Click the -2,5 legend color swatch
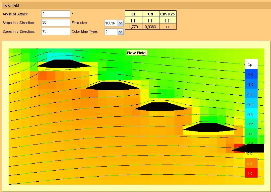 coord(251,104)
